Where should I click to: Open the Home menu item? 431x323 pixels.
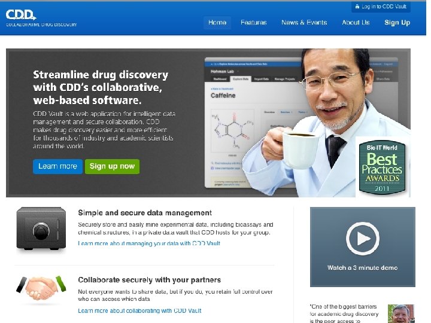click(x=217, y=23)
